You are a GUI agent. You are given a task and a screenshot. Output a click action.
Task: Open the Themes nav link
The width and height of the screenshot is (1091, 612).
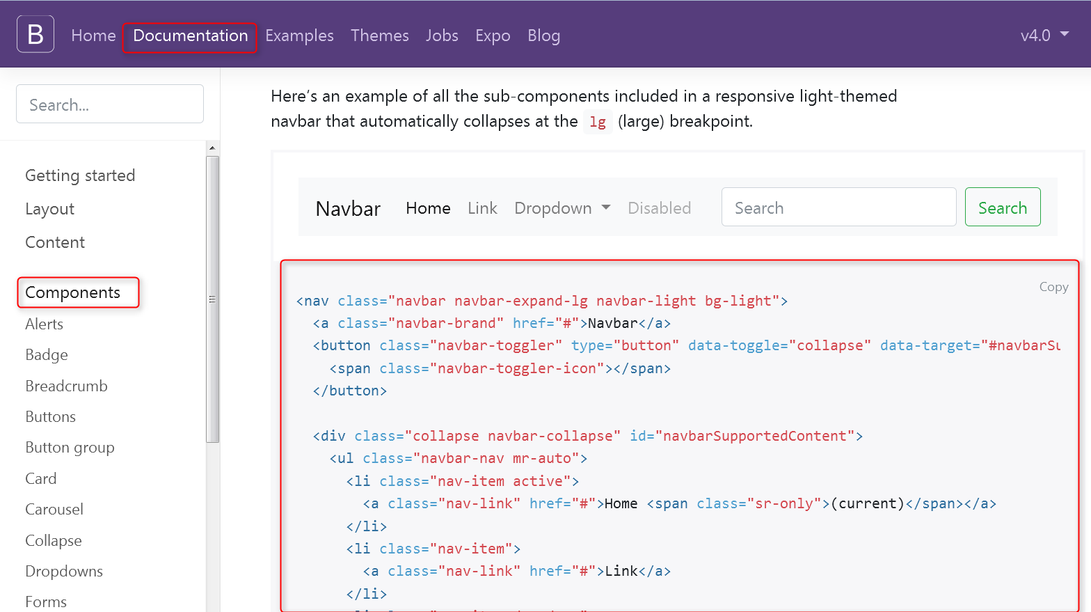click(x=380, y=36)
